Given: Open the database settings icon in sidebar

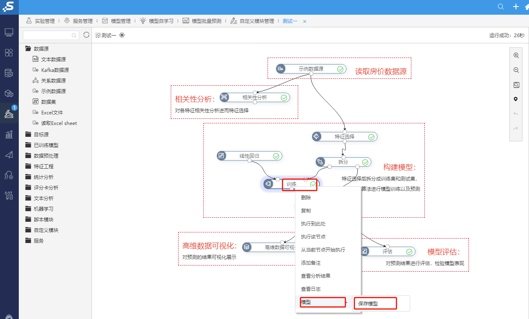Looking at the screenshot, I should point(9,73).
